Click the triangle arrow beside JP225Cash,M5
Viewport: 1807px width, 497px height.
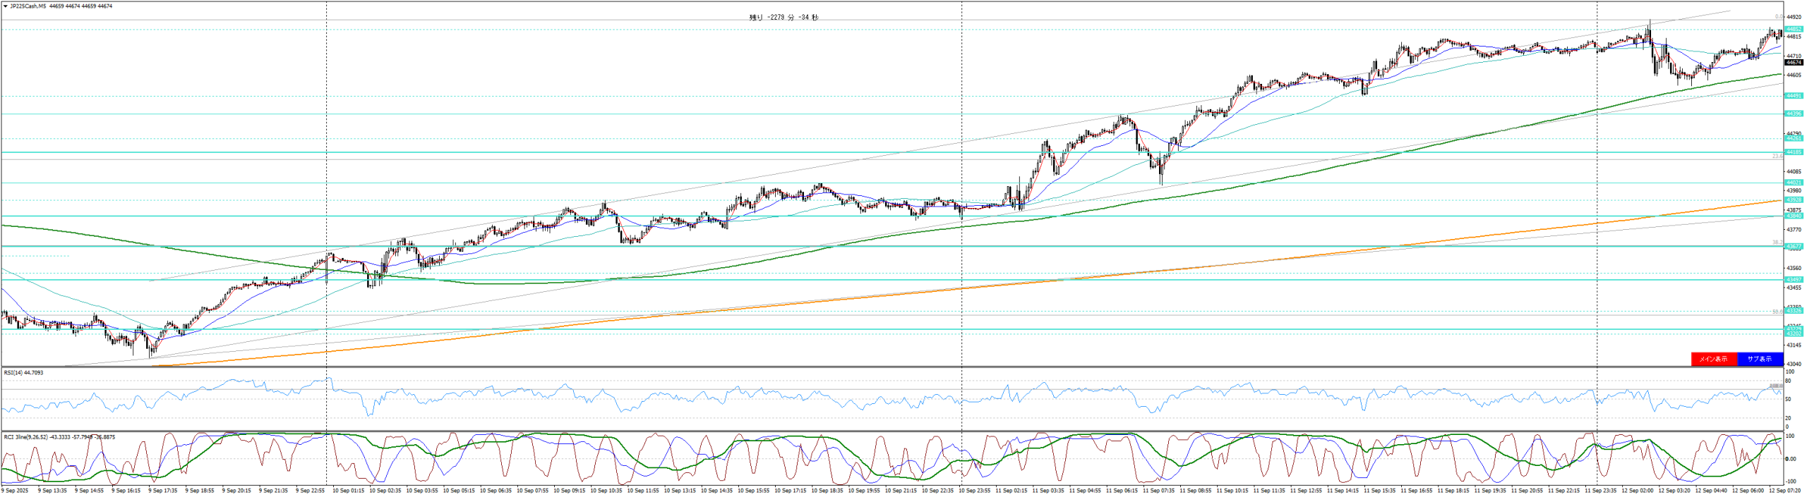pyautogui.click(x=6, y=6)
